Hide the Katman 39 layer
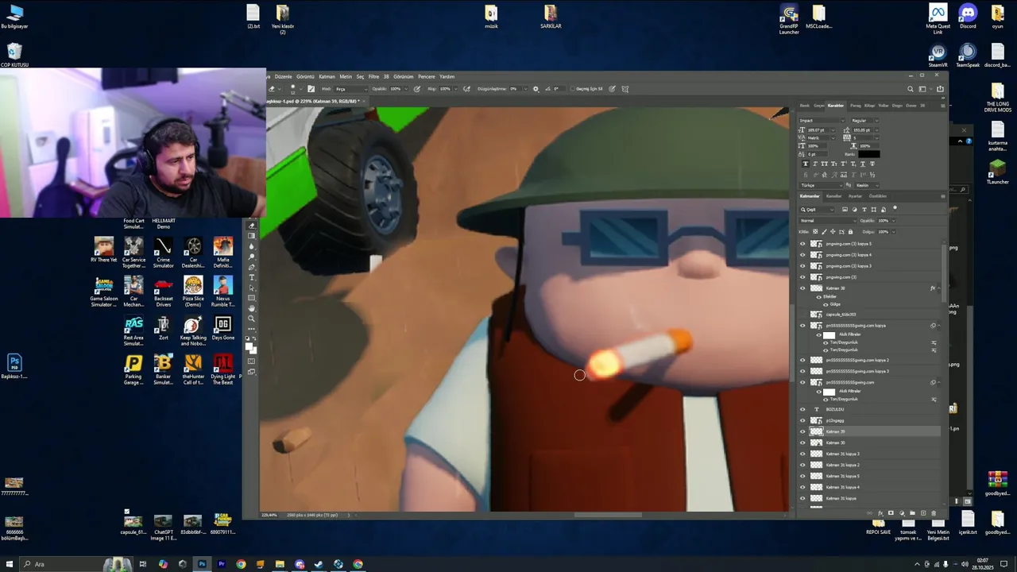Screen dimensions: 1017x572 coord(802,431)
